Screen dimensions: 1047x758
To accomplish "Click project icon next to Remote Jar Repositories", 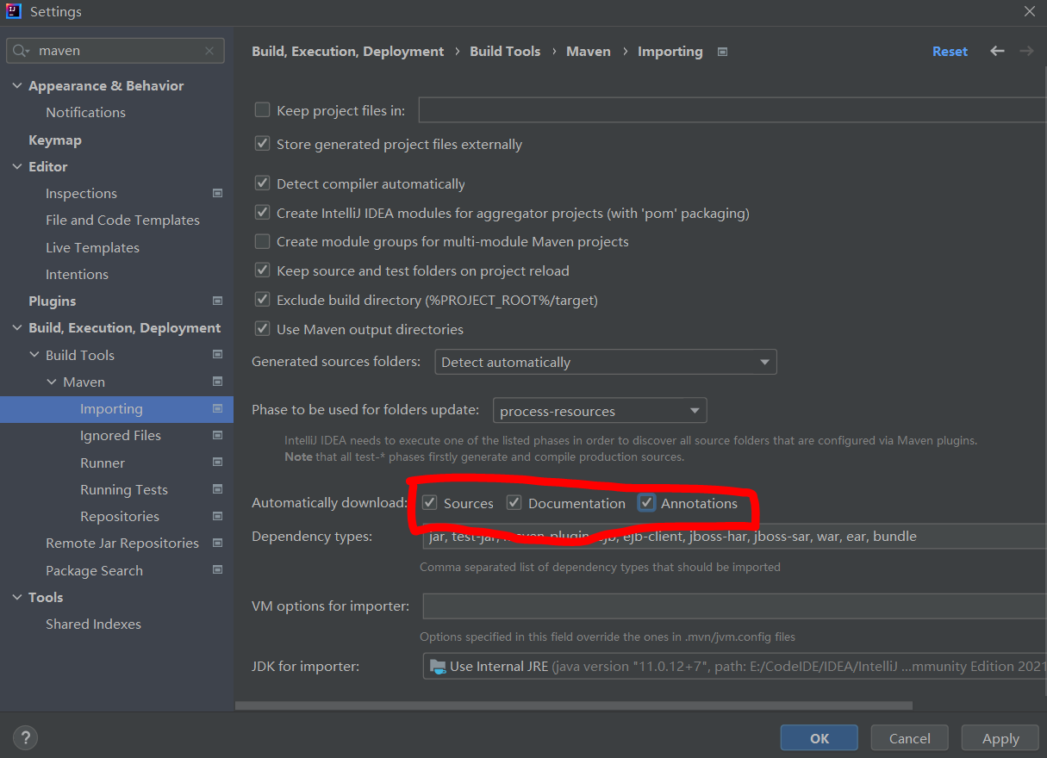I will pyautogui.click(x=217, y=544).
